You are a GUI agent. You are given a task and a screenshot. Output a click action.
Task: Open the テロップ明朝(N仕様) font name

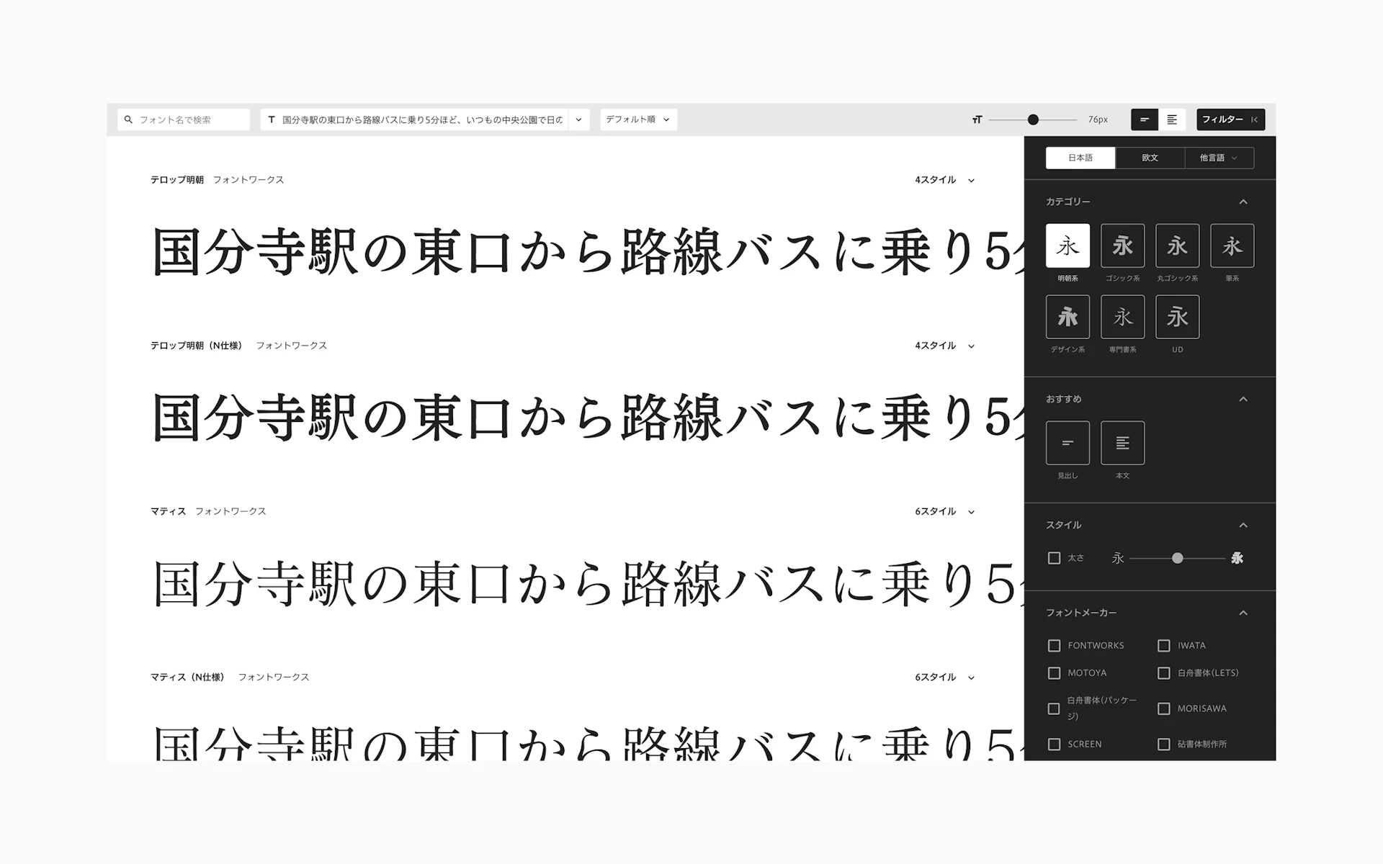[x=196, y=346]
